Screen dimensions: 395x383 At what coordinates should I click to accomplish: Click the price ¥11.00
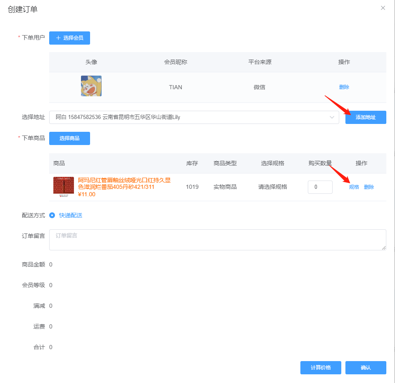click(x=87, y=194)
